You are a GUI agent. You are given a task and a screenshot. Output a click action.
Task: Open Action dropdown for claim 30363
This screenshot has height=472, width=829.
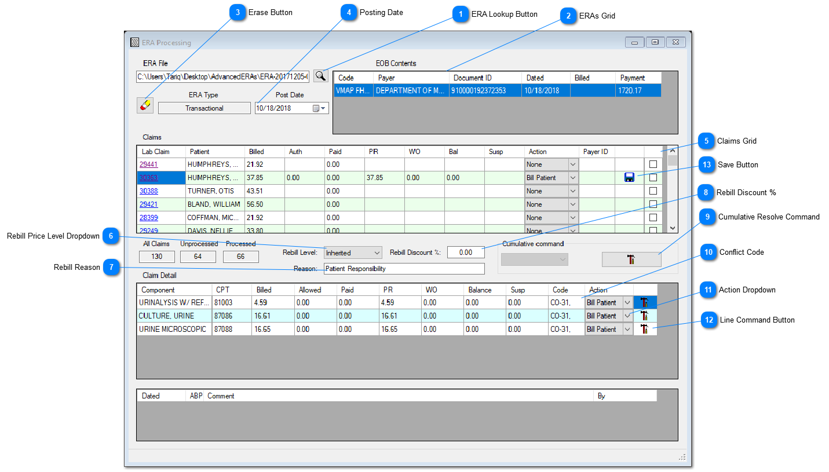[573, 178]
